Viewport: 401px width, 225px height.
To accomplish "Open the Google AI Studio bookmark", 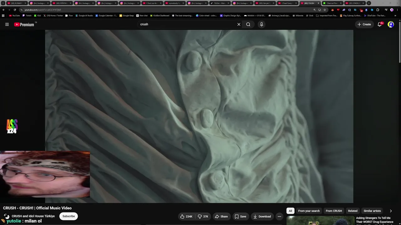I will click(84, 15).
